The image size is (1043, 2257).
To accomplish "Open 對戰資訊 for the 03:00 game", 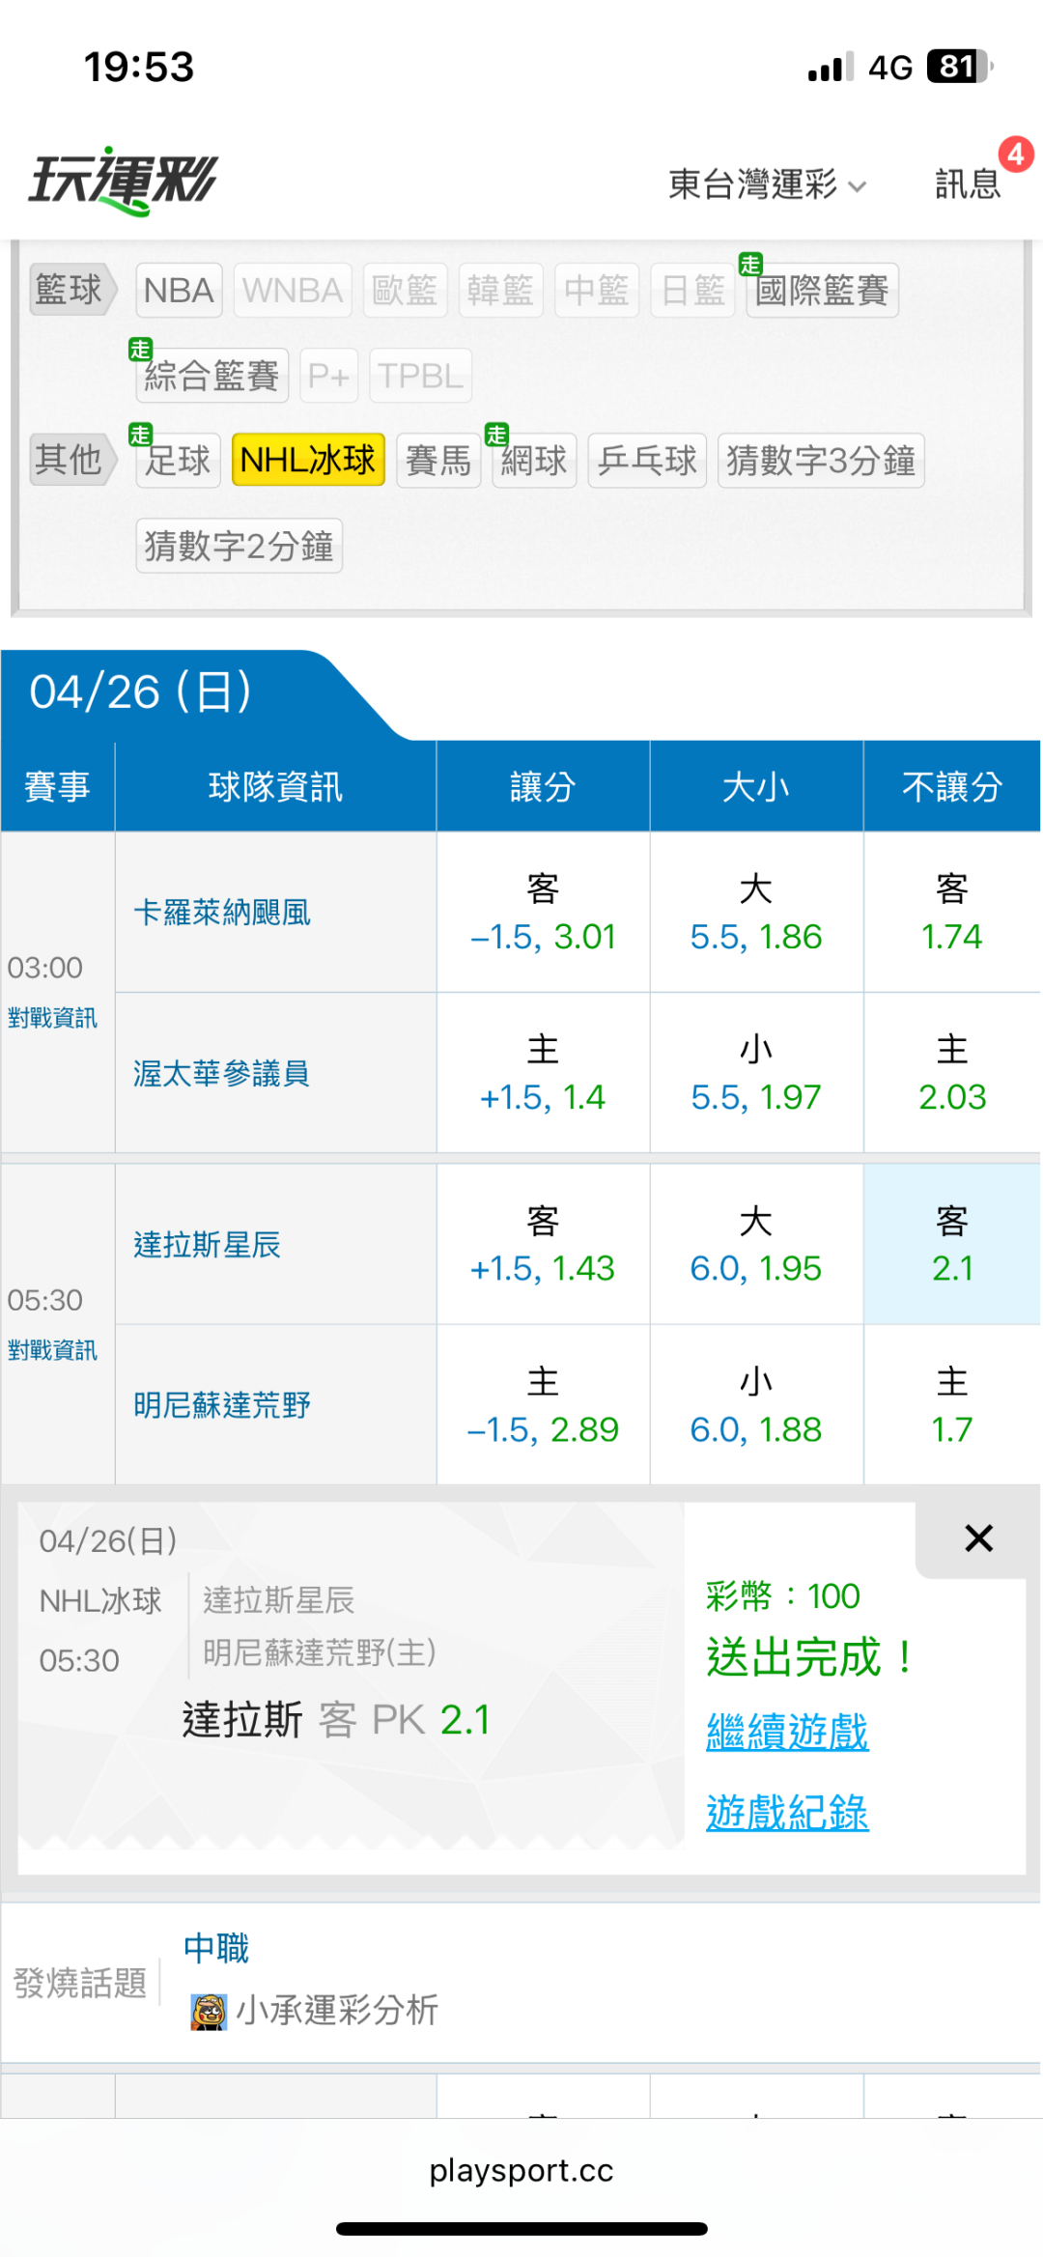I will pyautogui.click(x=52, y=1018).
